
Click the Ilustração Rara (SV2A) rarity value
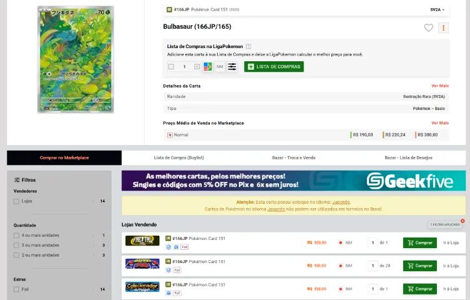point(424,97)
